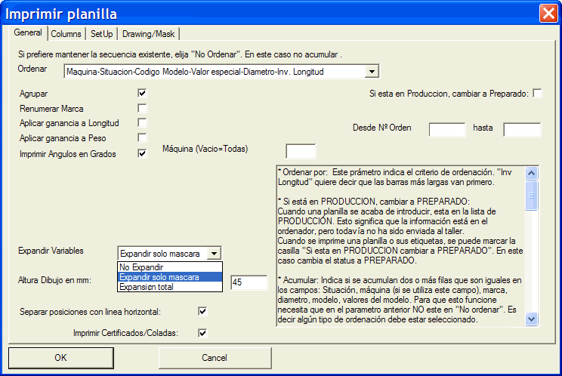The width and height of the screenshot is (562, 376).
Task: Choose Expansion total option
Action: click(x=170, y=287)
